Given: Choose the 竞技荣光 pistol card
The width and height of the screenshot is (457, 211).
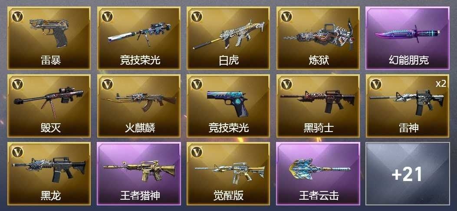Looking at the screenshot, I should pyautogui.click(x=228, y=105).
